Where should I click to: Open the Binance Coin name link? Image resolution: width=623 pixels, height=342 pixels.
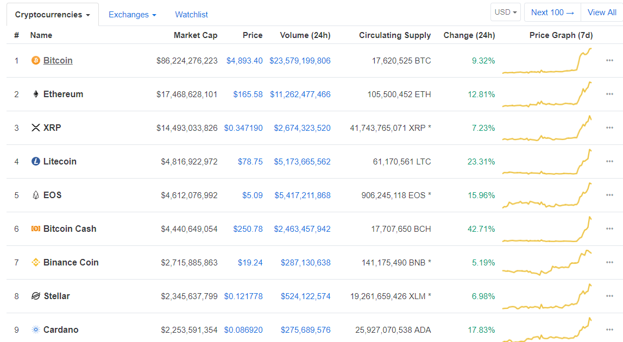coord(71,263)
